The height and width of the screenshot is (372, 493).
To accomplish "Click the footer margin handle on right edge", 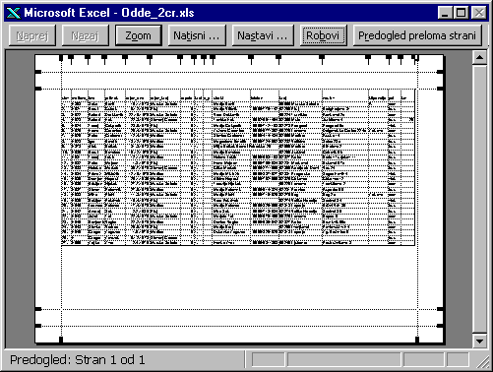I will click(x=440, y=326).
